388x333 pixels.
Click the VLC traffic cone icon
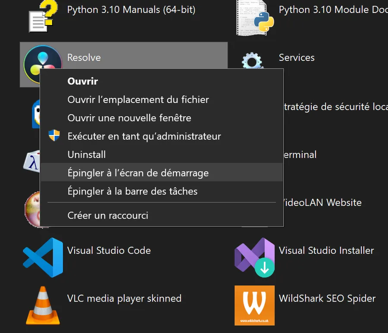click(x=43, y=305)
